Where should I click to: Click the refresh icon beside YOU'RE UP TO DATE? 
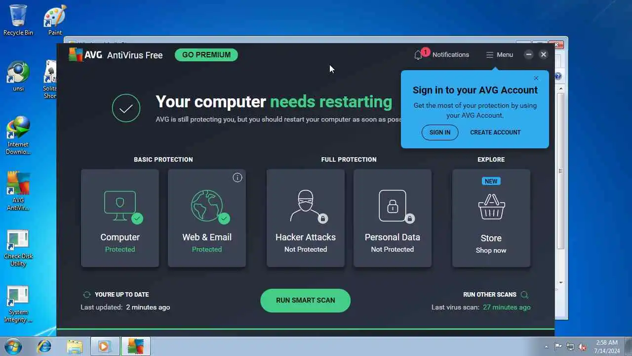click(x=87, y=295)
